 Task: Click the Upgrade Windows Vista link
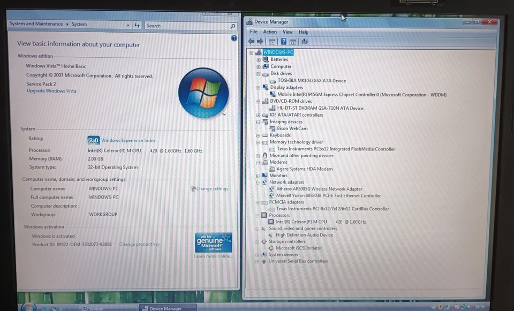51,91
